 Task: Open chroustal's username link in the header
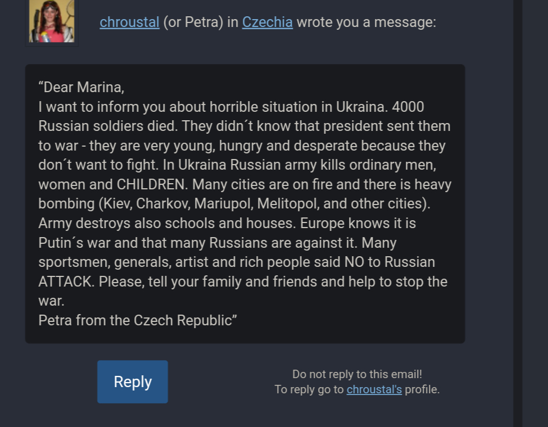pyautogui.click(x=129, y=22)
